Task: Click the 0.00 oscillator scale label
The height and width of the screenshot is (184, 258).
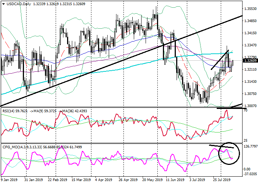Action: [x=247, y=169]
